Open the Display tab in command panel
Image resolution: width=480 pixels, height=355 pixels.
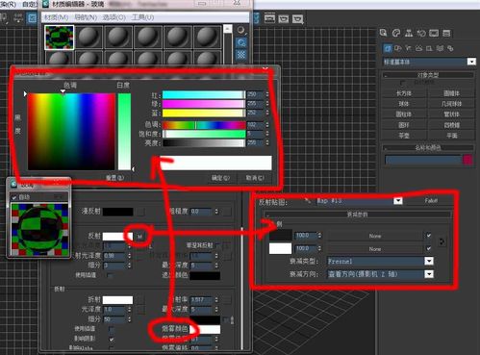click(x=434, y=33)
